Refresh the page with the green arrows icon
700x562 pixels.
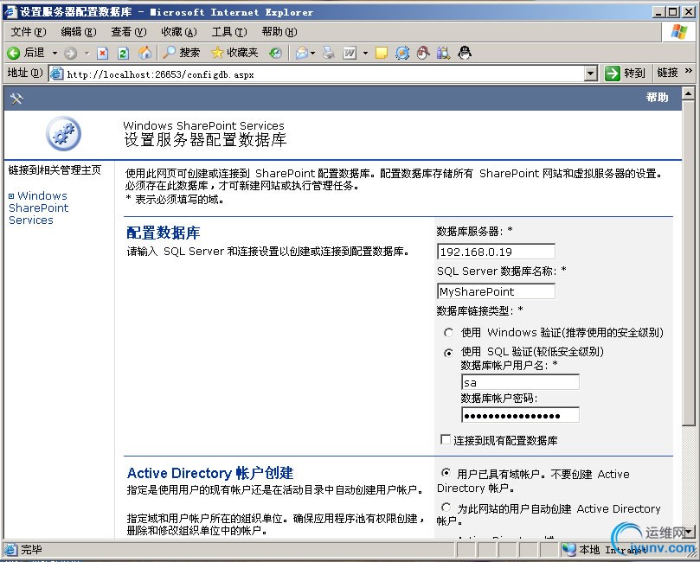click(x=123, y=53)
